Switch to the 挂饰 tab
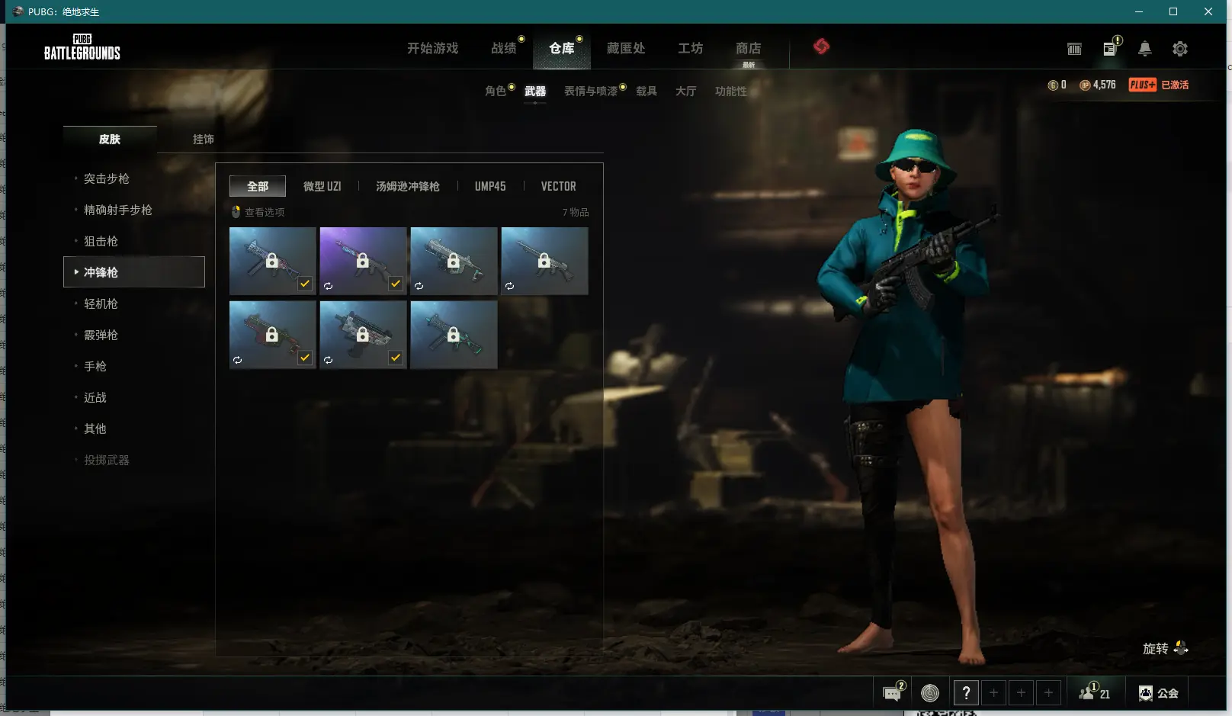 (x=203, y=139)
